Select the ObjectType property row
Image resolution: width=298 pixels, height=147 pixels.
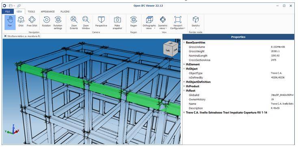click(x=238, y=73)
